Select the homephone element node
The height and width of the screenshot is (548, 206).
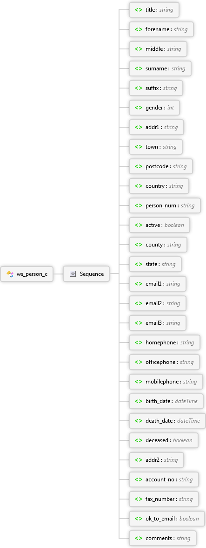point(165,342)
